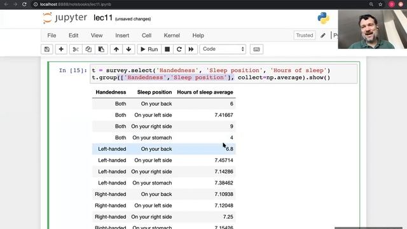Click the presenter webcam video thumbnail

coord(373,29)
